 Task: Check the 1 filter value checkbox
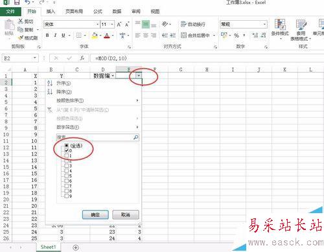point(67,155)
